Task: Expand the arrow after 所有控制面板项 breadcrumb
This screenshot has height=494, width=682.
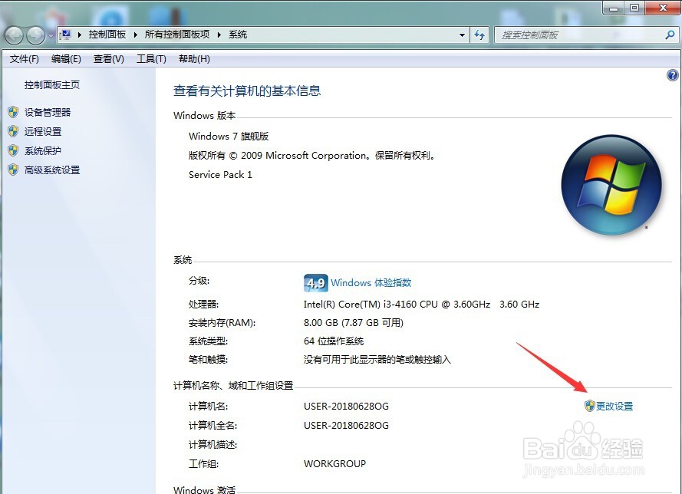Action: (219, 35)
